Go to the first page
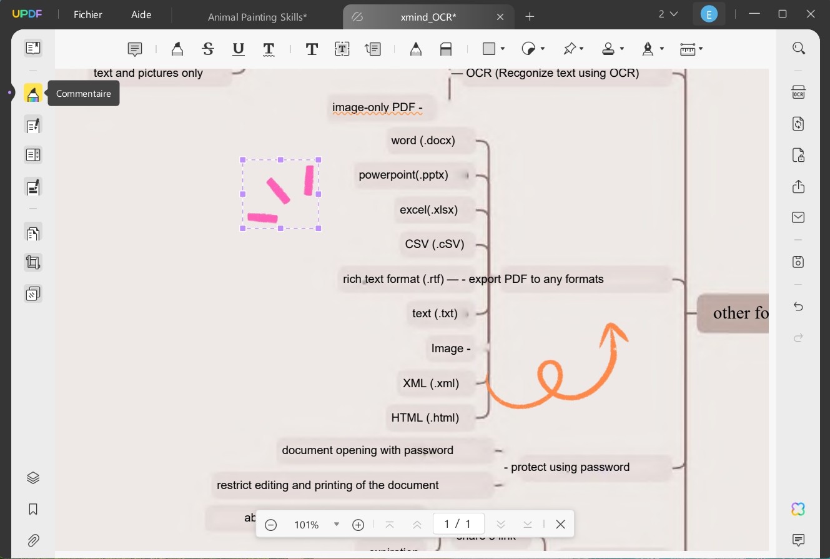The width and height of the screenshot is (830, 559). [x=390, y=525]
